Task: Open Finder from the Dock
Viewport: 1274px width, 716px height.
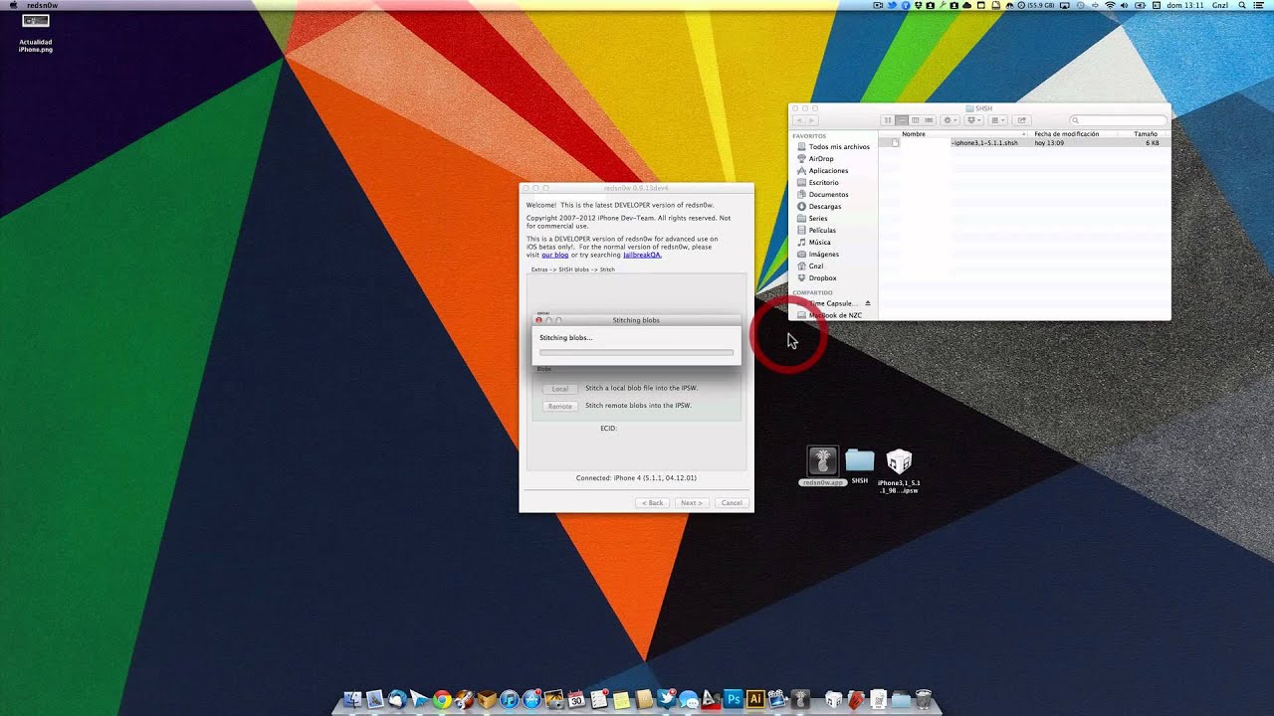Action: 351,699
